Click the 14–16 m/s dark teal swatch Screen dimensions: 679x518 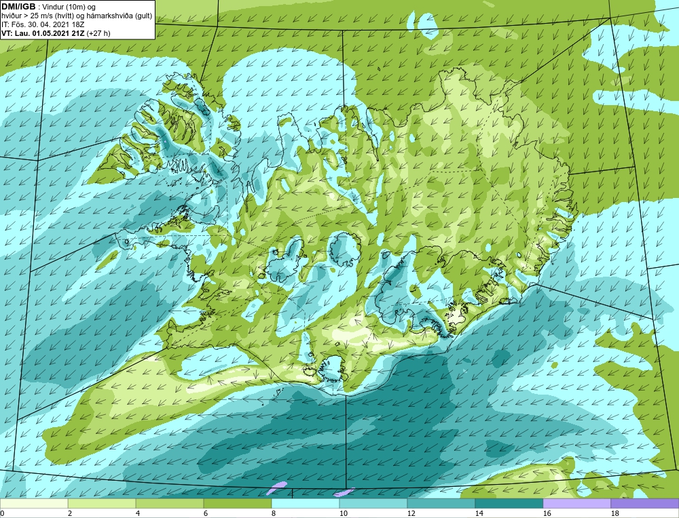[509, 504]
